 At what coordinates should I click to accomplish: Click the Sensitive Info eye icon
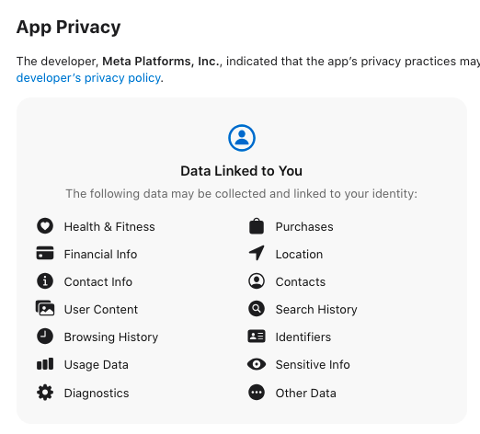tap(257, 364)
